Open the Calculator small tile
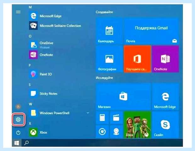Image resolution: width=195 pixels, height=151 pixels. [x=102, y=118]
